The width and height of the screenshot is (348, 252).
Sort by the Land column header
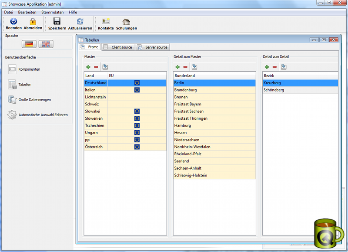pos(96,75)
